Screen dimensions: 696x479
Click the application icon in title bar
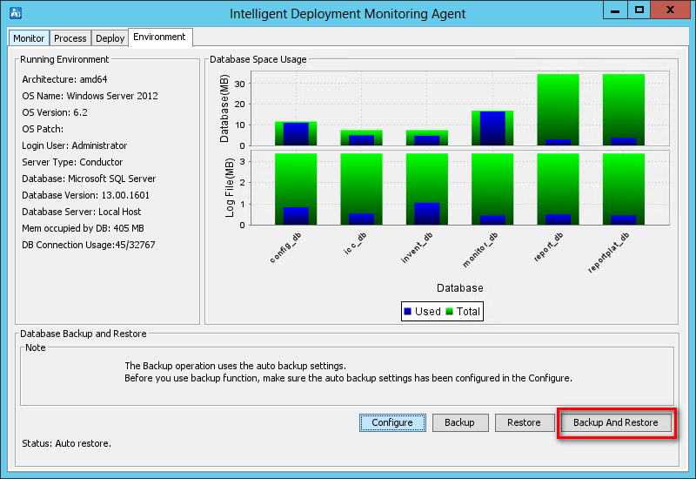(16, 13)
